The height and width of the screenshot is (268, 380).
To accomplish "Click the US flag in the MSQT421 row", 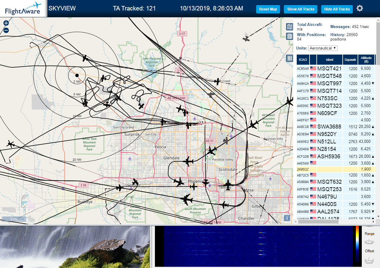I will coord(313,68).
